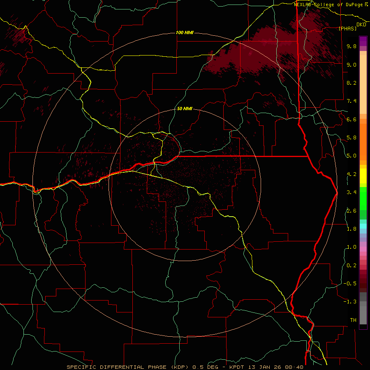Click the 50 NMI range ring label
Viewport: 370px width, 370px height.
(x=185, y=109)
